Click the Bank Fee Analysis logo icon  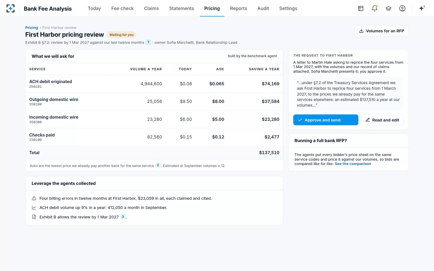[x=11, y=8]
